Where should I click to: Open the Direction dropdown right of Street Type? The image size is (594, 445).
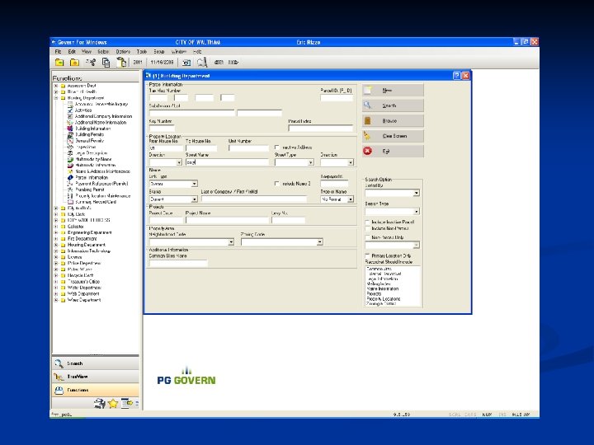point(351,162)
